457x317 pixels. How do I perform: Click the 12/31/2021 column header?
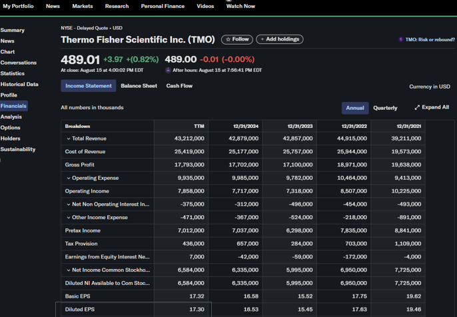pyautogui.click(x=408, y=126)
